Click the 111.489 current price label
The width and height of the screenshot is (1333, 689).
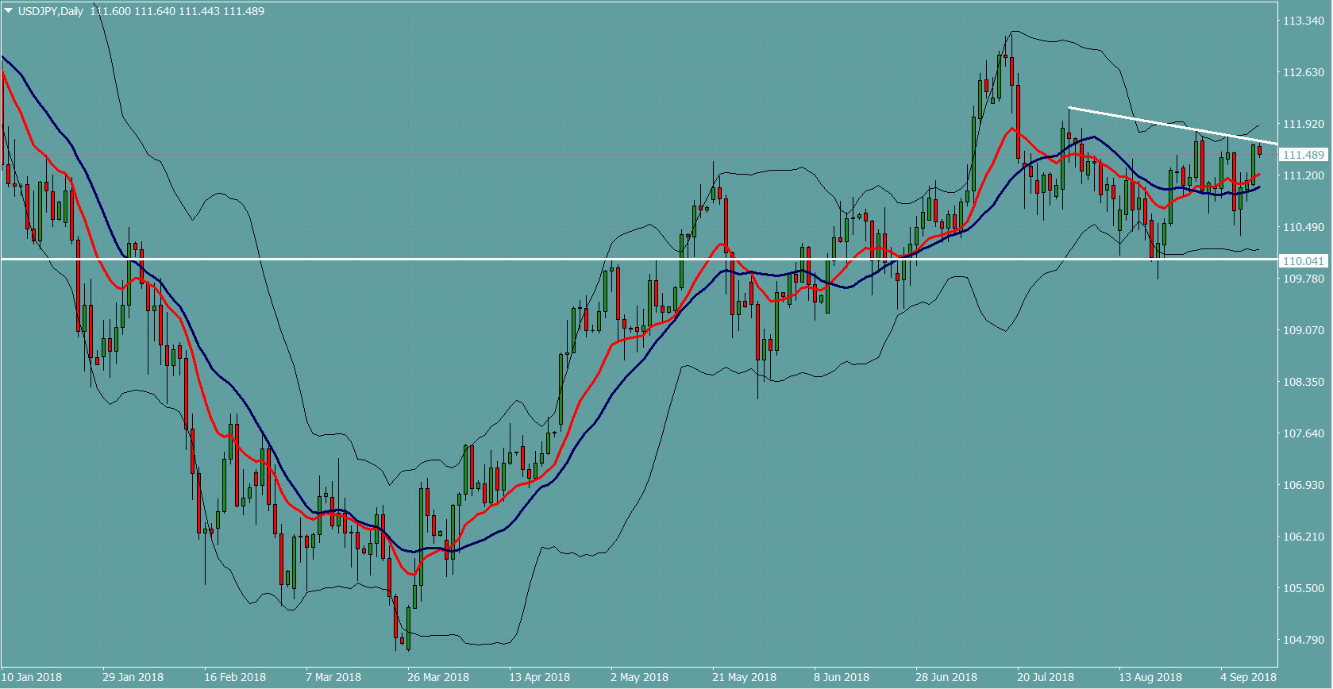pos(1303,155)
